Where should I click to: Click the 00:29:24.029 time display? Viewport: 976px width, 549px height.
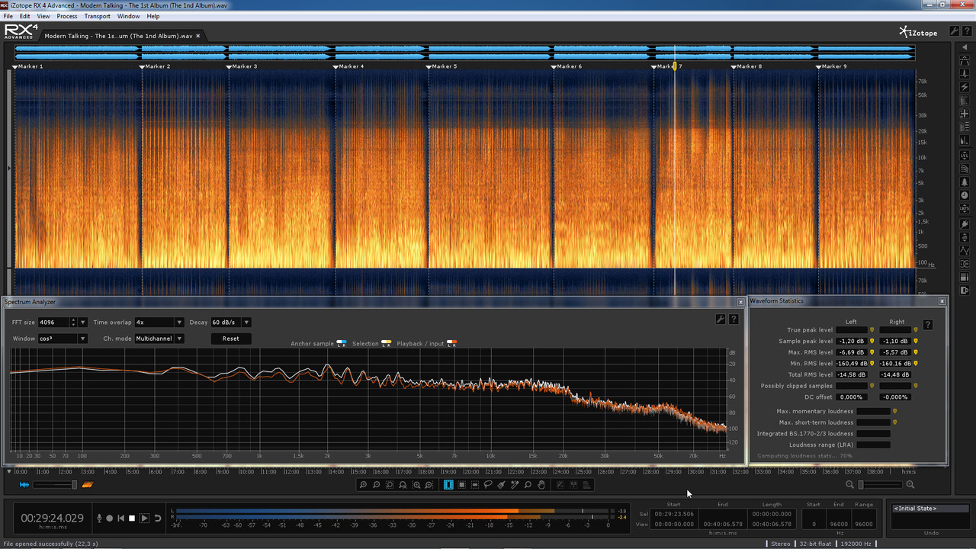point(52,518)
